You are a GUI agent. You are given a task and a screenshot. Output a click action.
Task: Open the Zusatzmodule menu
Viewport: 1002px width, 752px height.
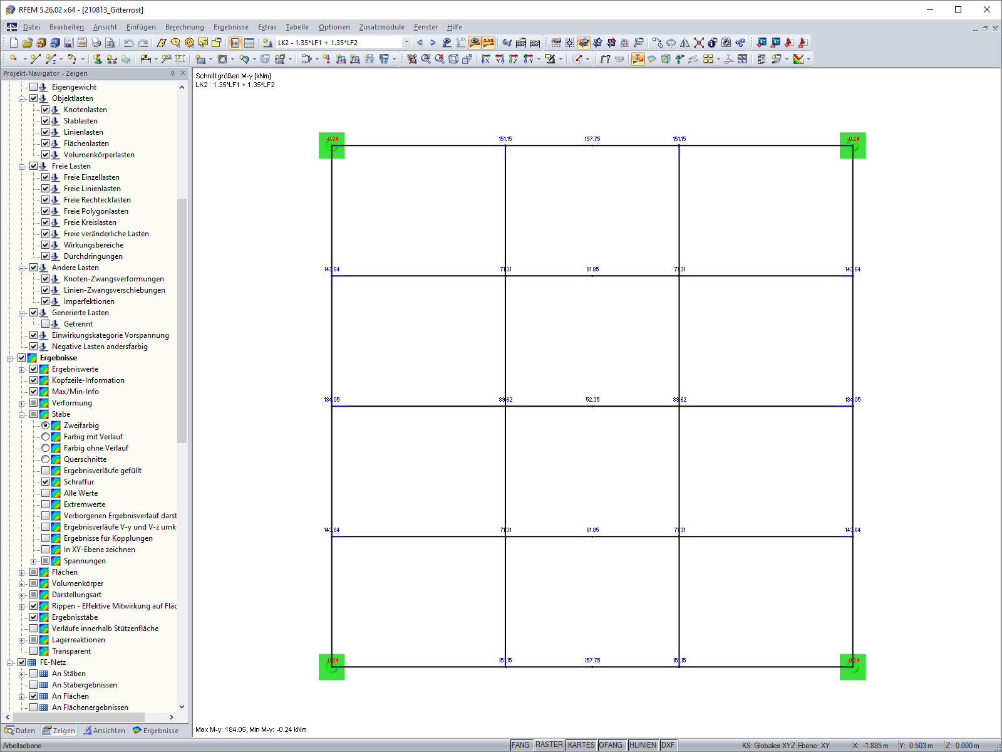[x=382, y=27]
